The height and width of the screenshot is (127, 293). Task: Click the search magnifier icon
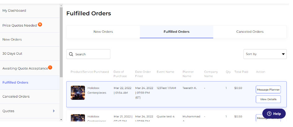pos(71,54)
